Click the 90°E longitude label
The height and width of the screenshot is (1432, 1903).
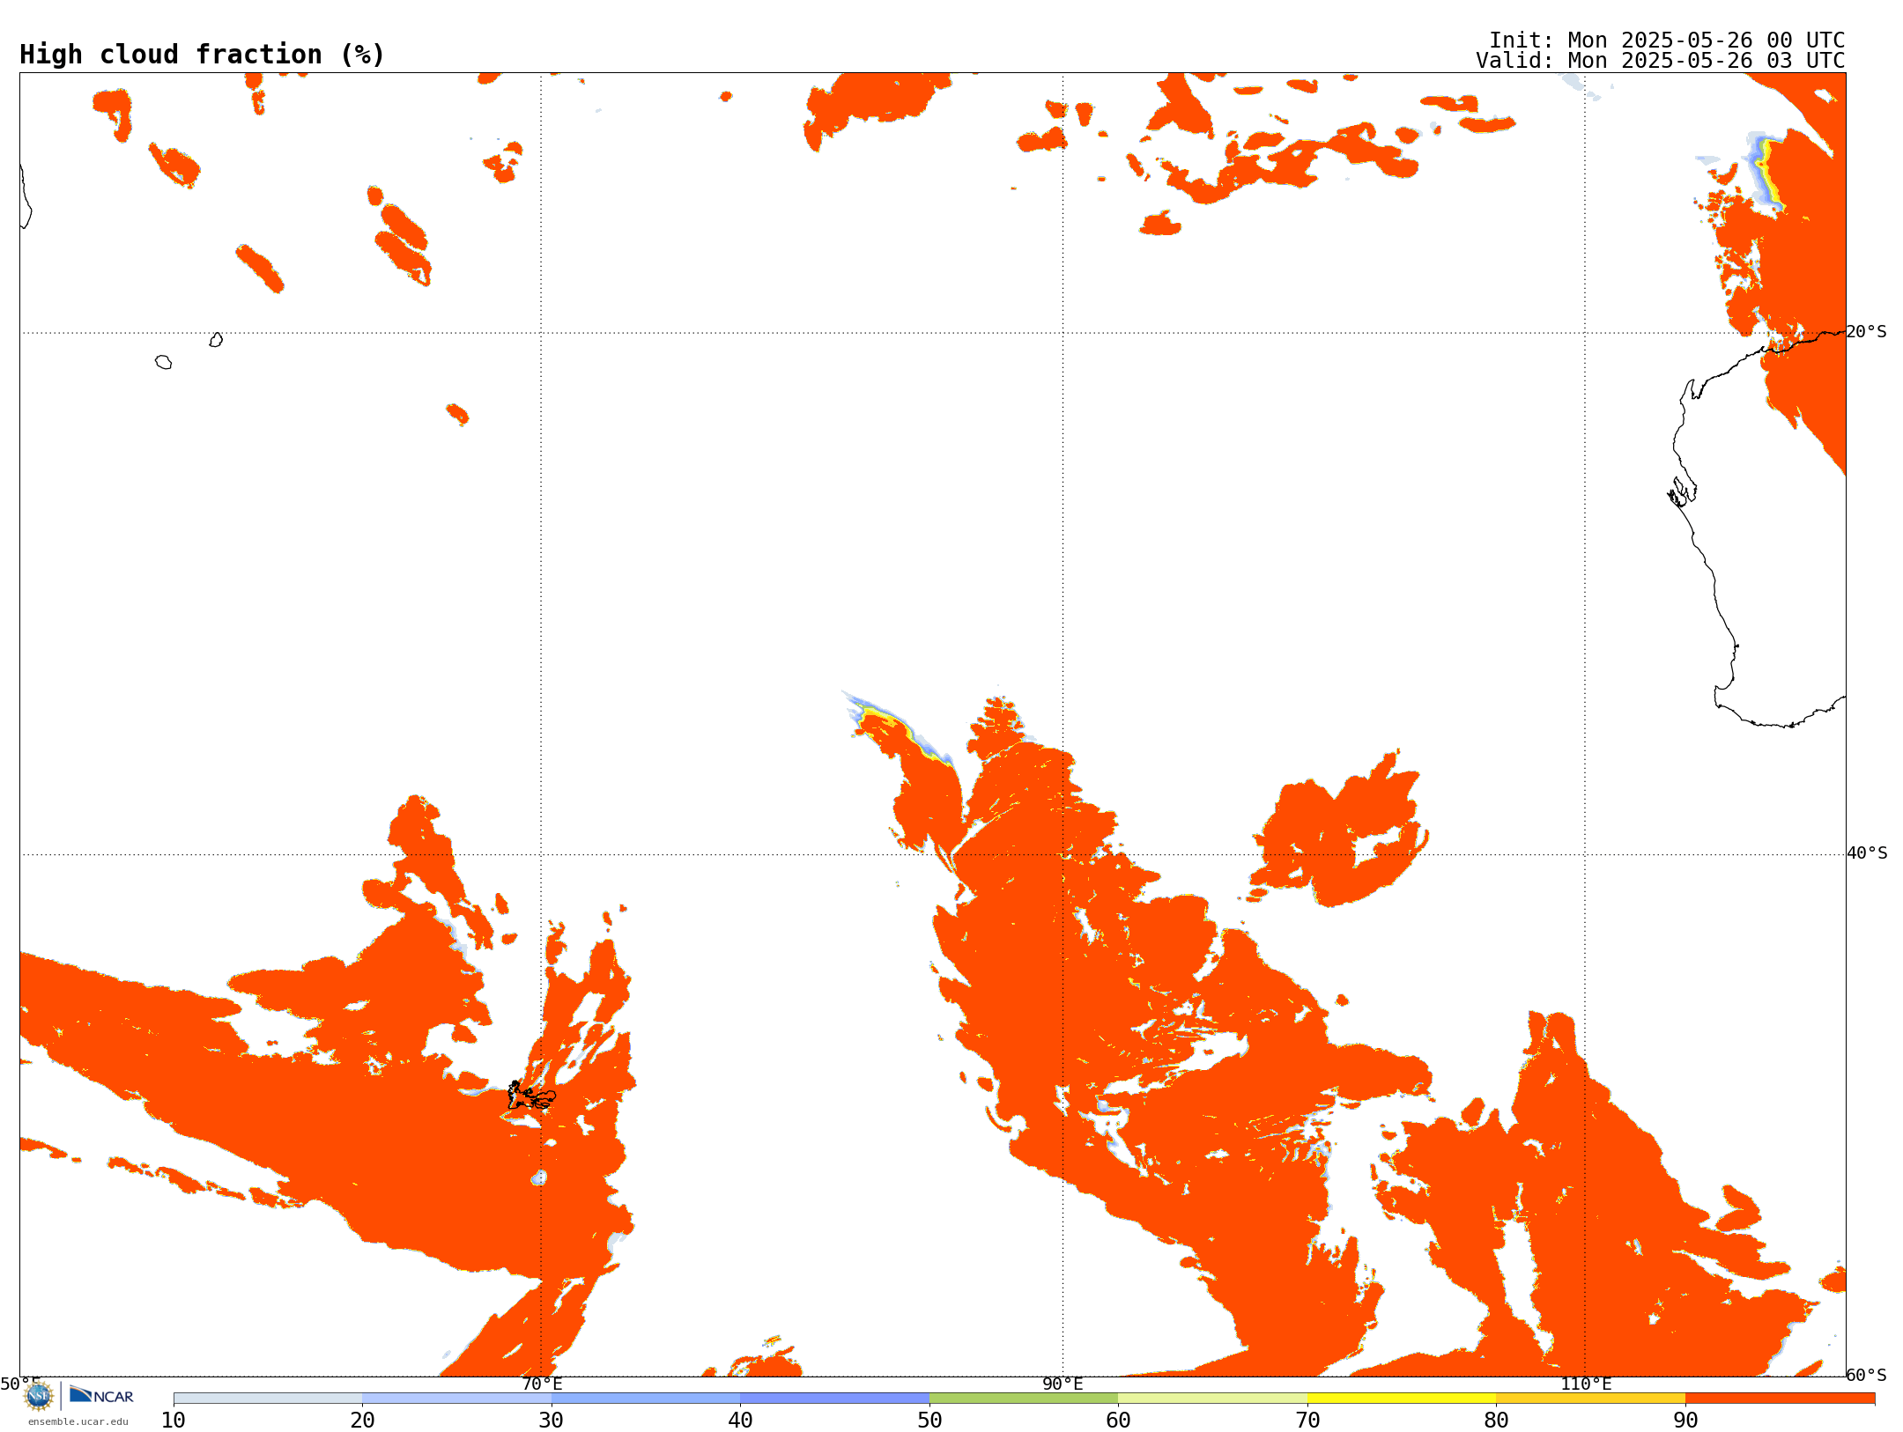(1063, 1384)
